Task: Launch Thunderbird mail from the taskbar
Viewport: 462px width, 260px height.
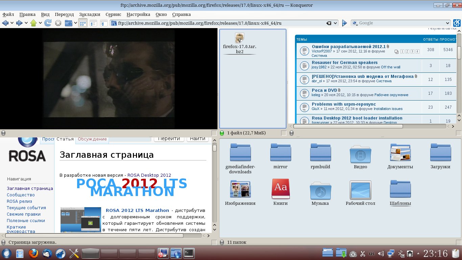Action: [x=47, y=253]
